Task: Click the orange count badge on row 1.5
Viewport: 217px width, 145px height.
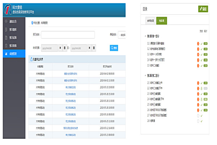Action: click(198, 66)
